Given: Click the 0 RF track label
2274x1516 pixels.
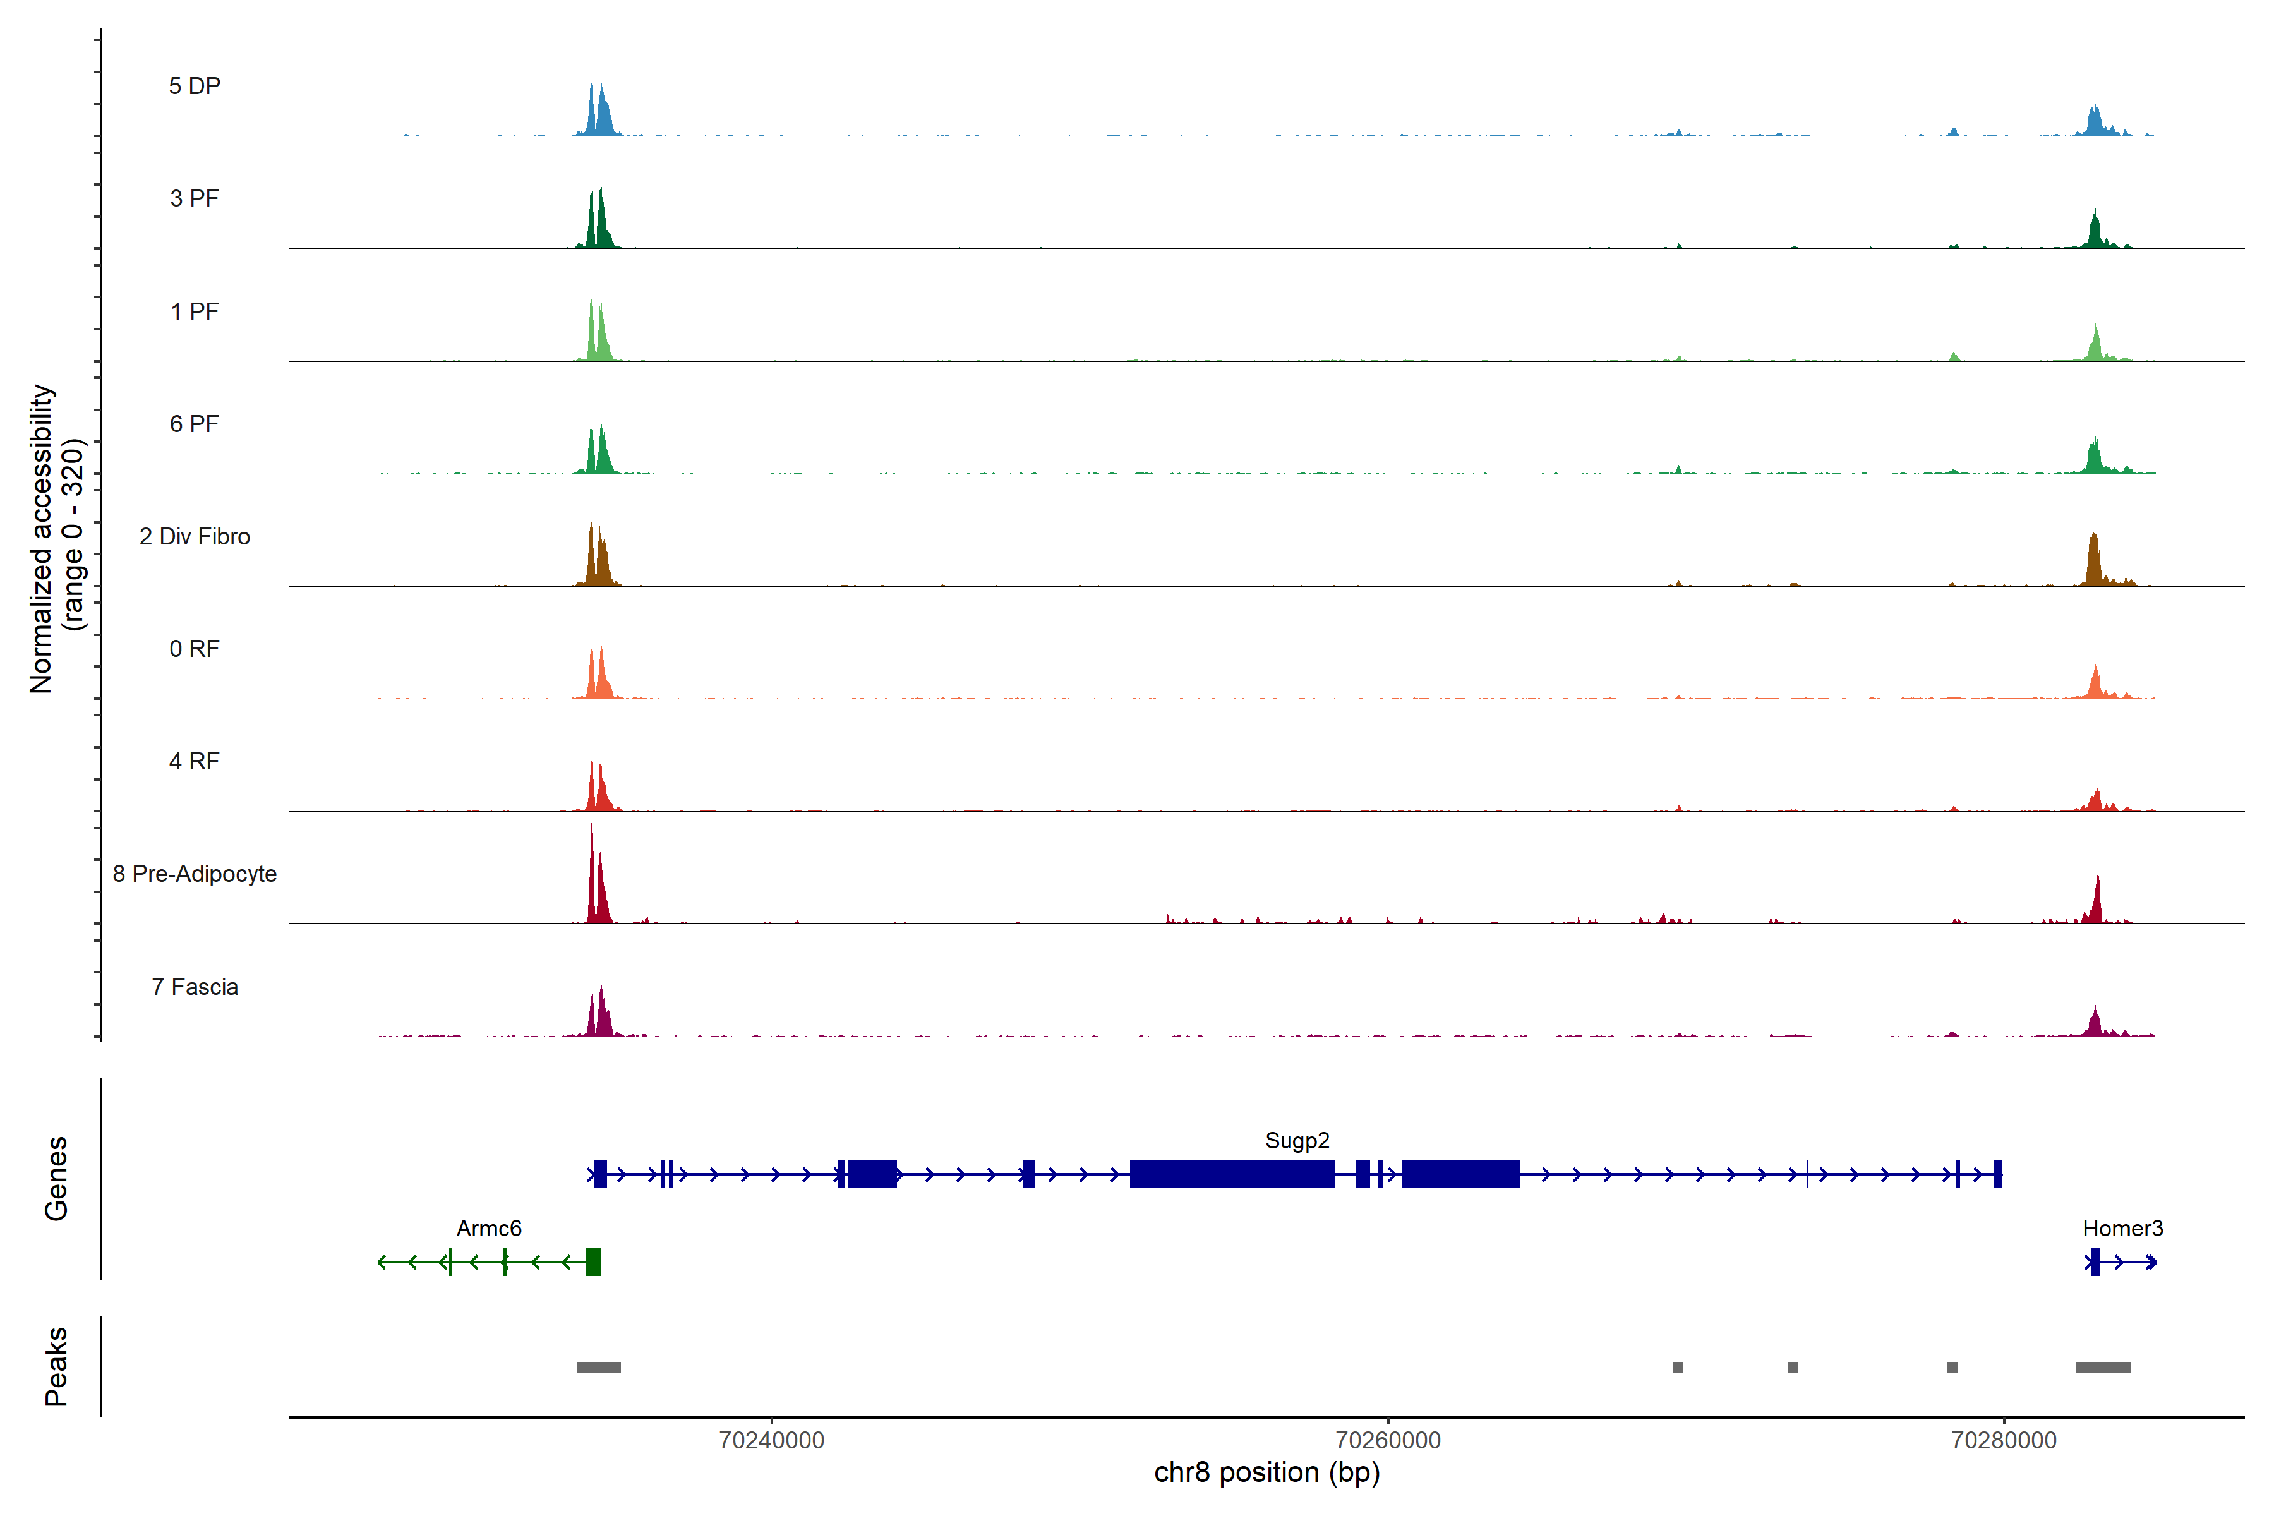Looking at the screenshot, I should 195,649.
